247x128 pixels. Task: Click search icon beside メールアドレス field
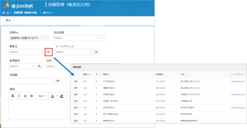click(96, 52)
